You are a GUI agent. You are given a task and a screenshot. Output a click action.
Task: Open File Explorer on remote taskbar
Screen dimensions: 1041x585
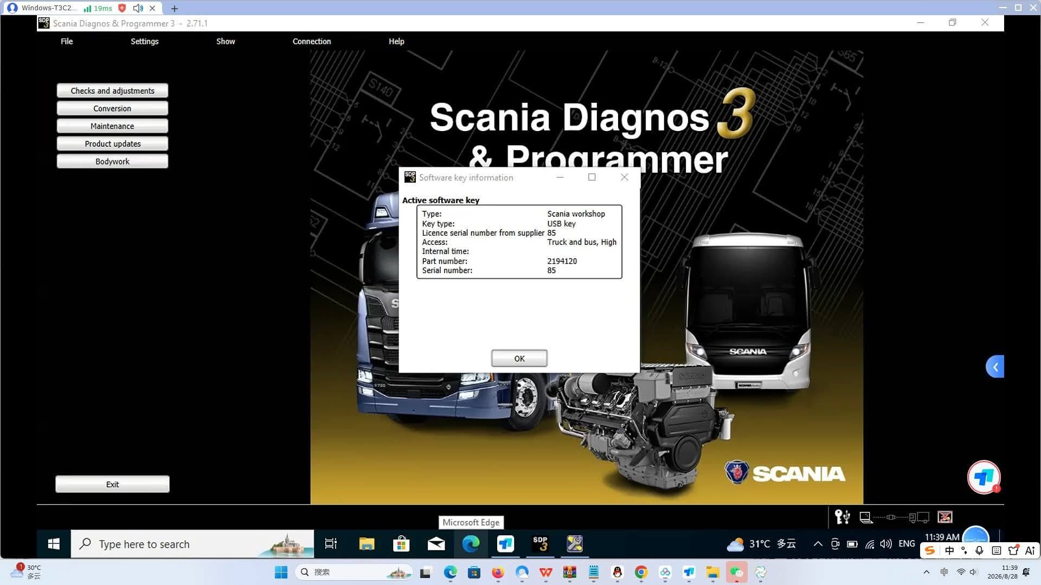click(367, 544)
